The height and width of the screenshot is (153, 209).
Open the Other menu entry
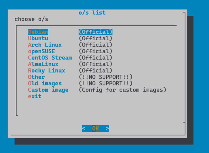(x=36, y=77)
